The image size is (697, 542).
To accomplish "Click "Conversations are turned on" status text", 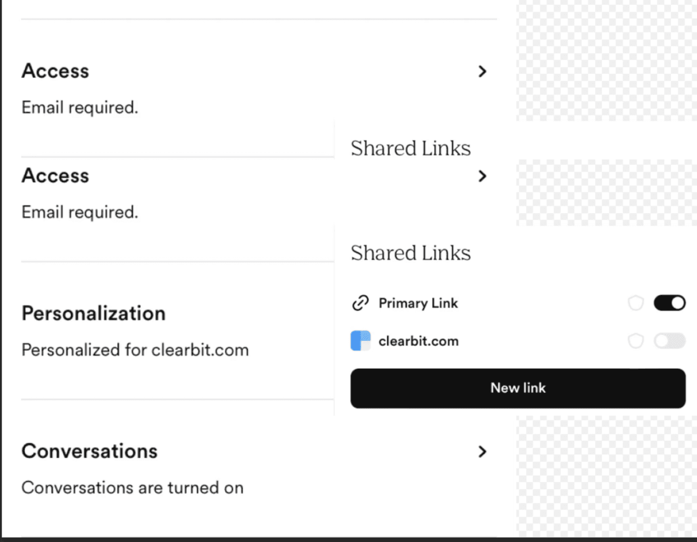I will (133, 488).
